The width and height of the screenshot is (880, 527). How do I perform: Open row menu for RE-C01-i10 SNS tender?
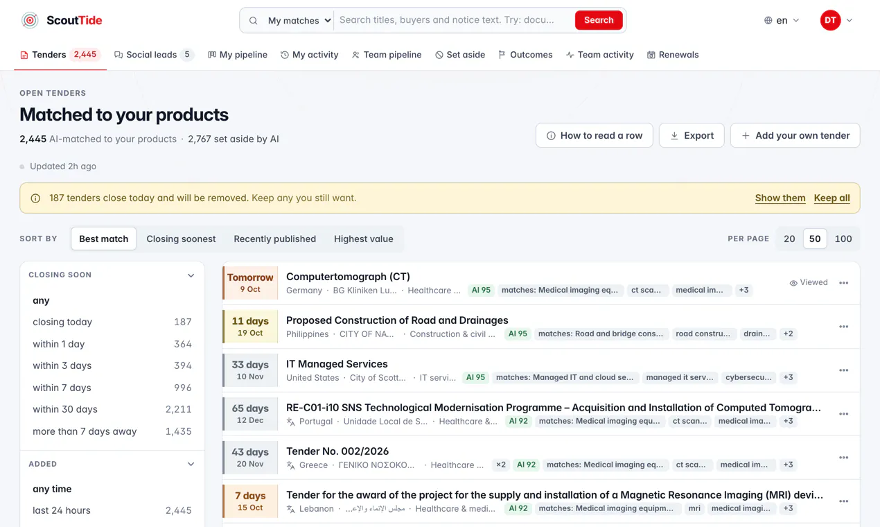click(843, 414)
